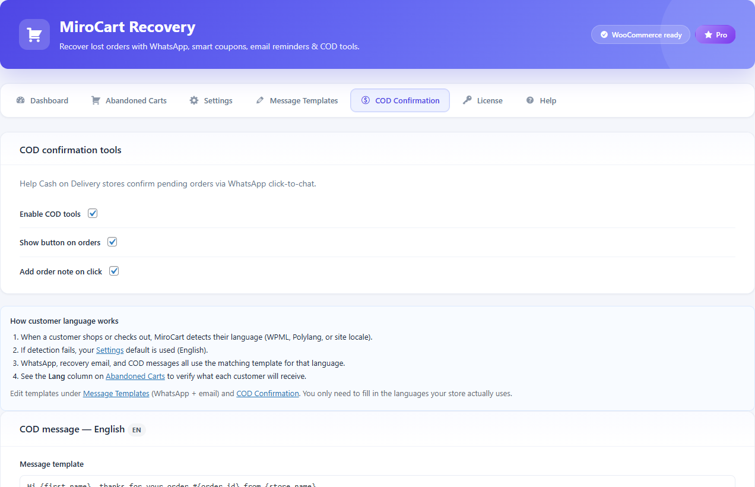Open the License tab
Screen dimensions: 755x487
pyautogui.click(x=483, y=100)
